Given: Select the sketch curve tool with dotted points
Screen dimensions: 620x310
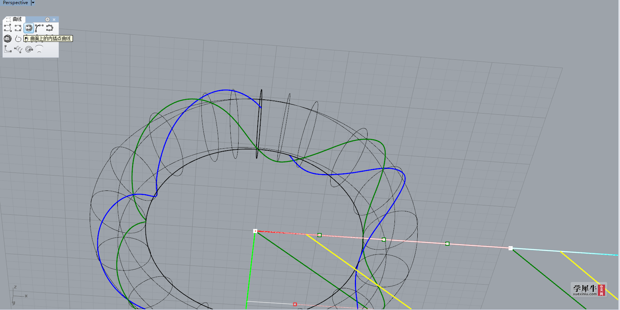Looking at the screenshot, I should [x=50, y=28].
